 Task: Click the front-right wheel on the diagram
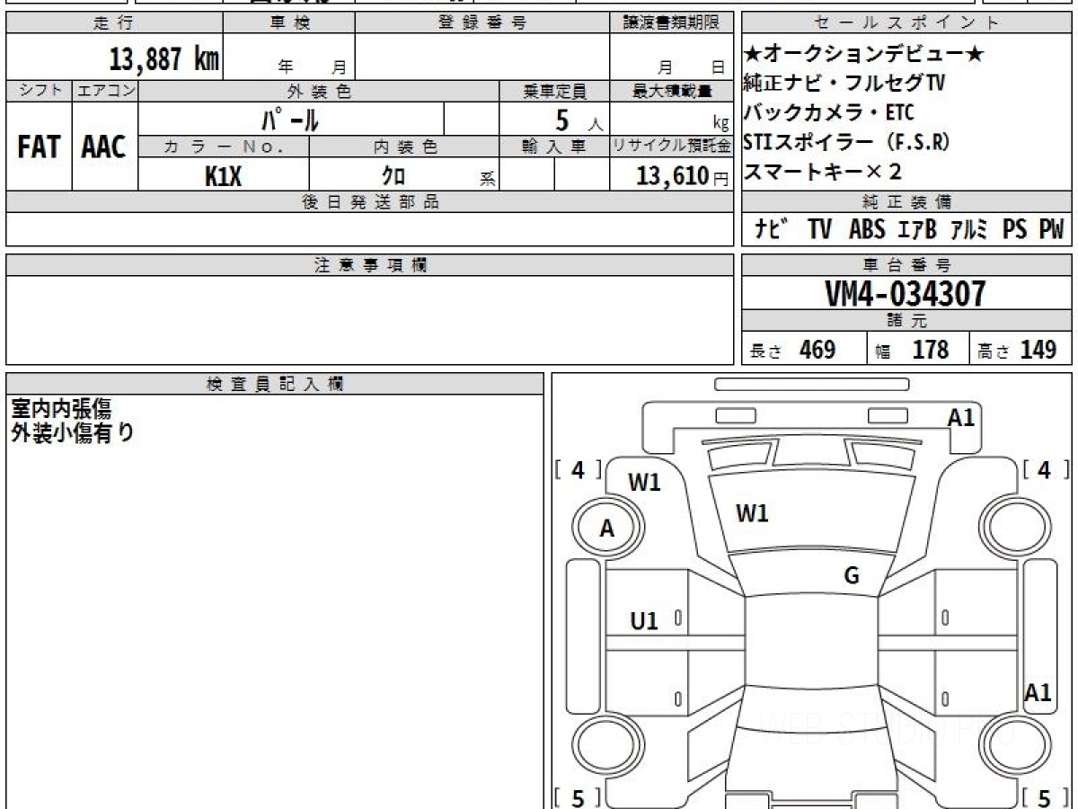click(1013, 526)
